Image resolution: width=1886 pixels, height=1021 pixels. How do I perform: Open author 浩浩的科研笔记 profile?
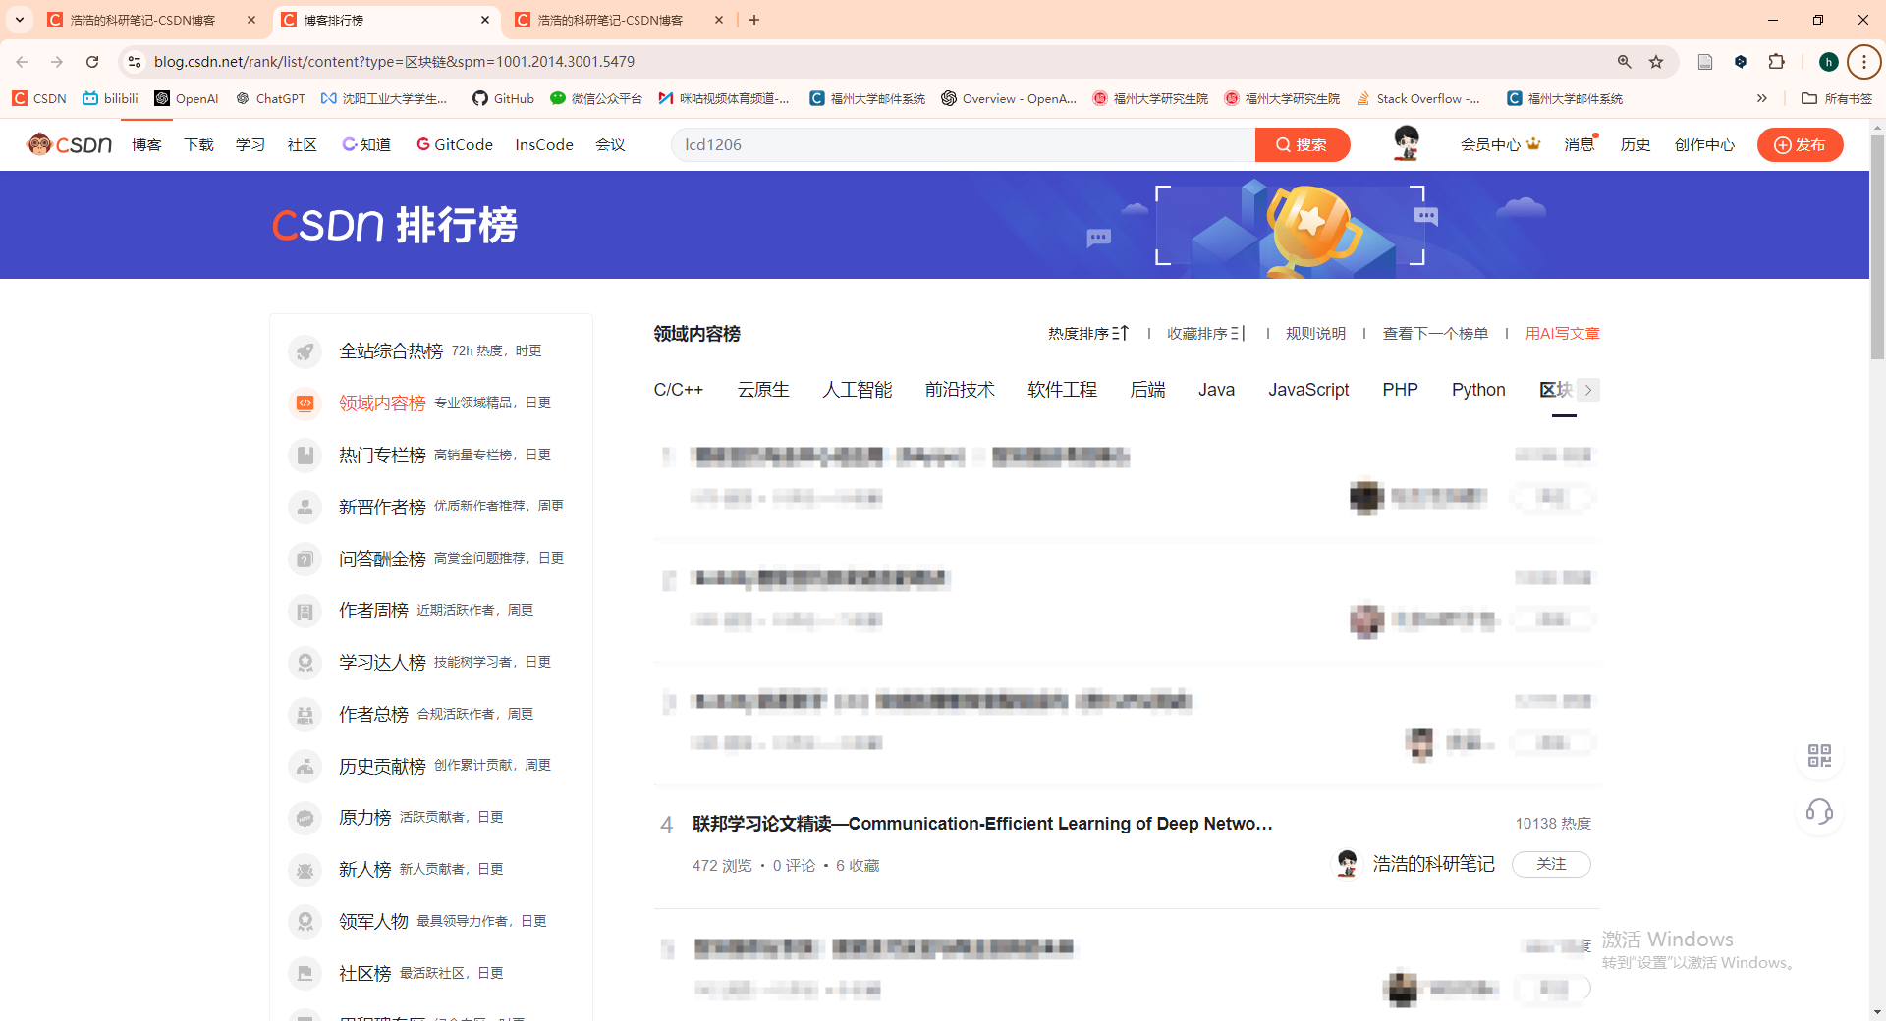1433,864
